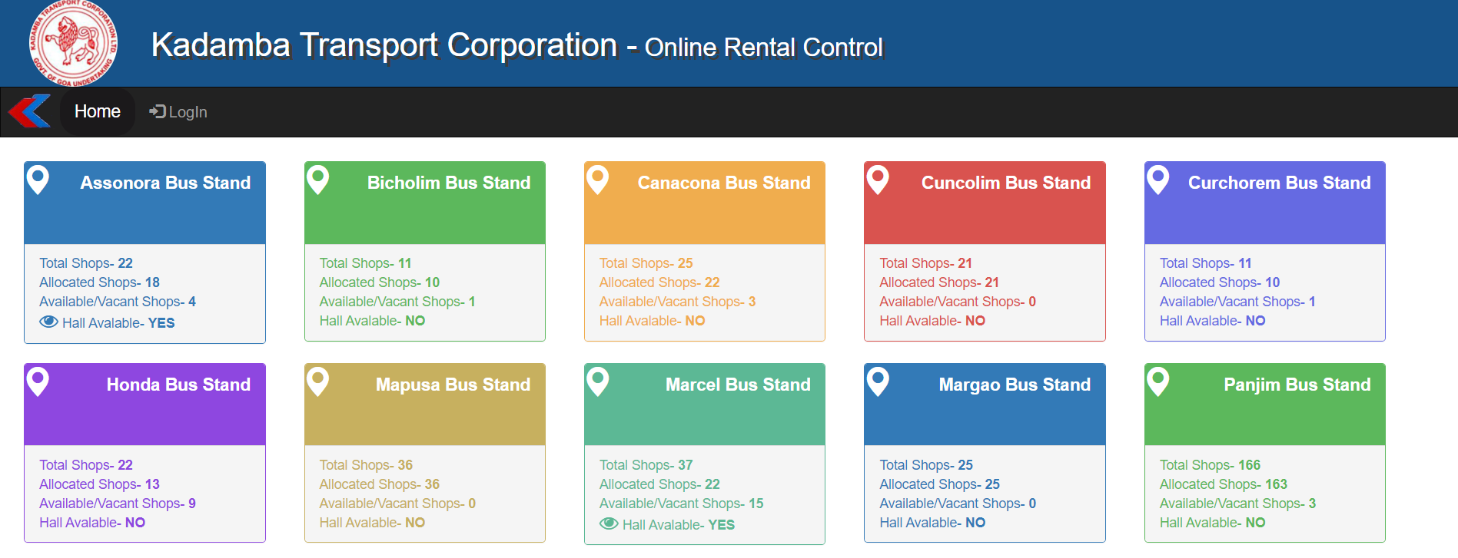
Task: Open the Curchorem Bus Stand heading
Action: tap(1279, 183)
